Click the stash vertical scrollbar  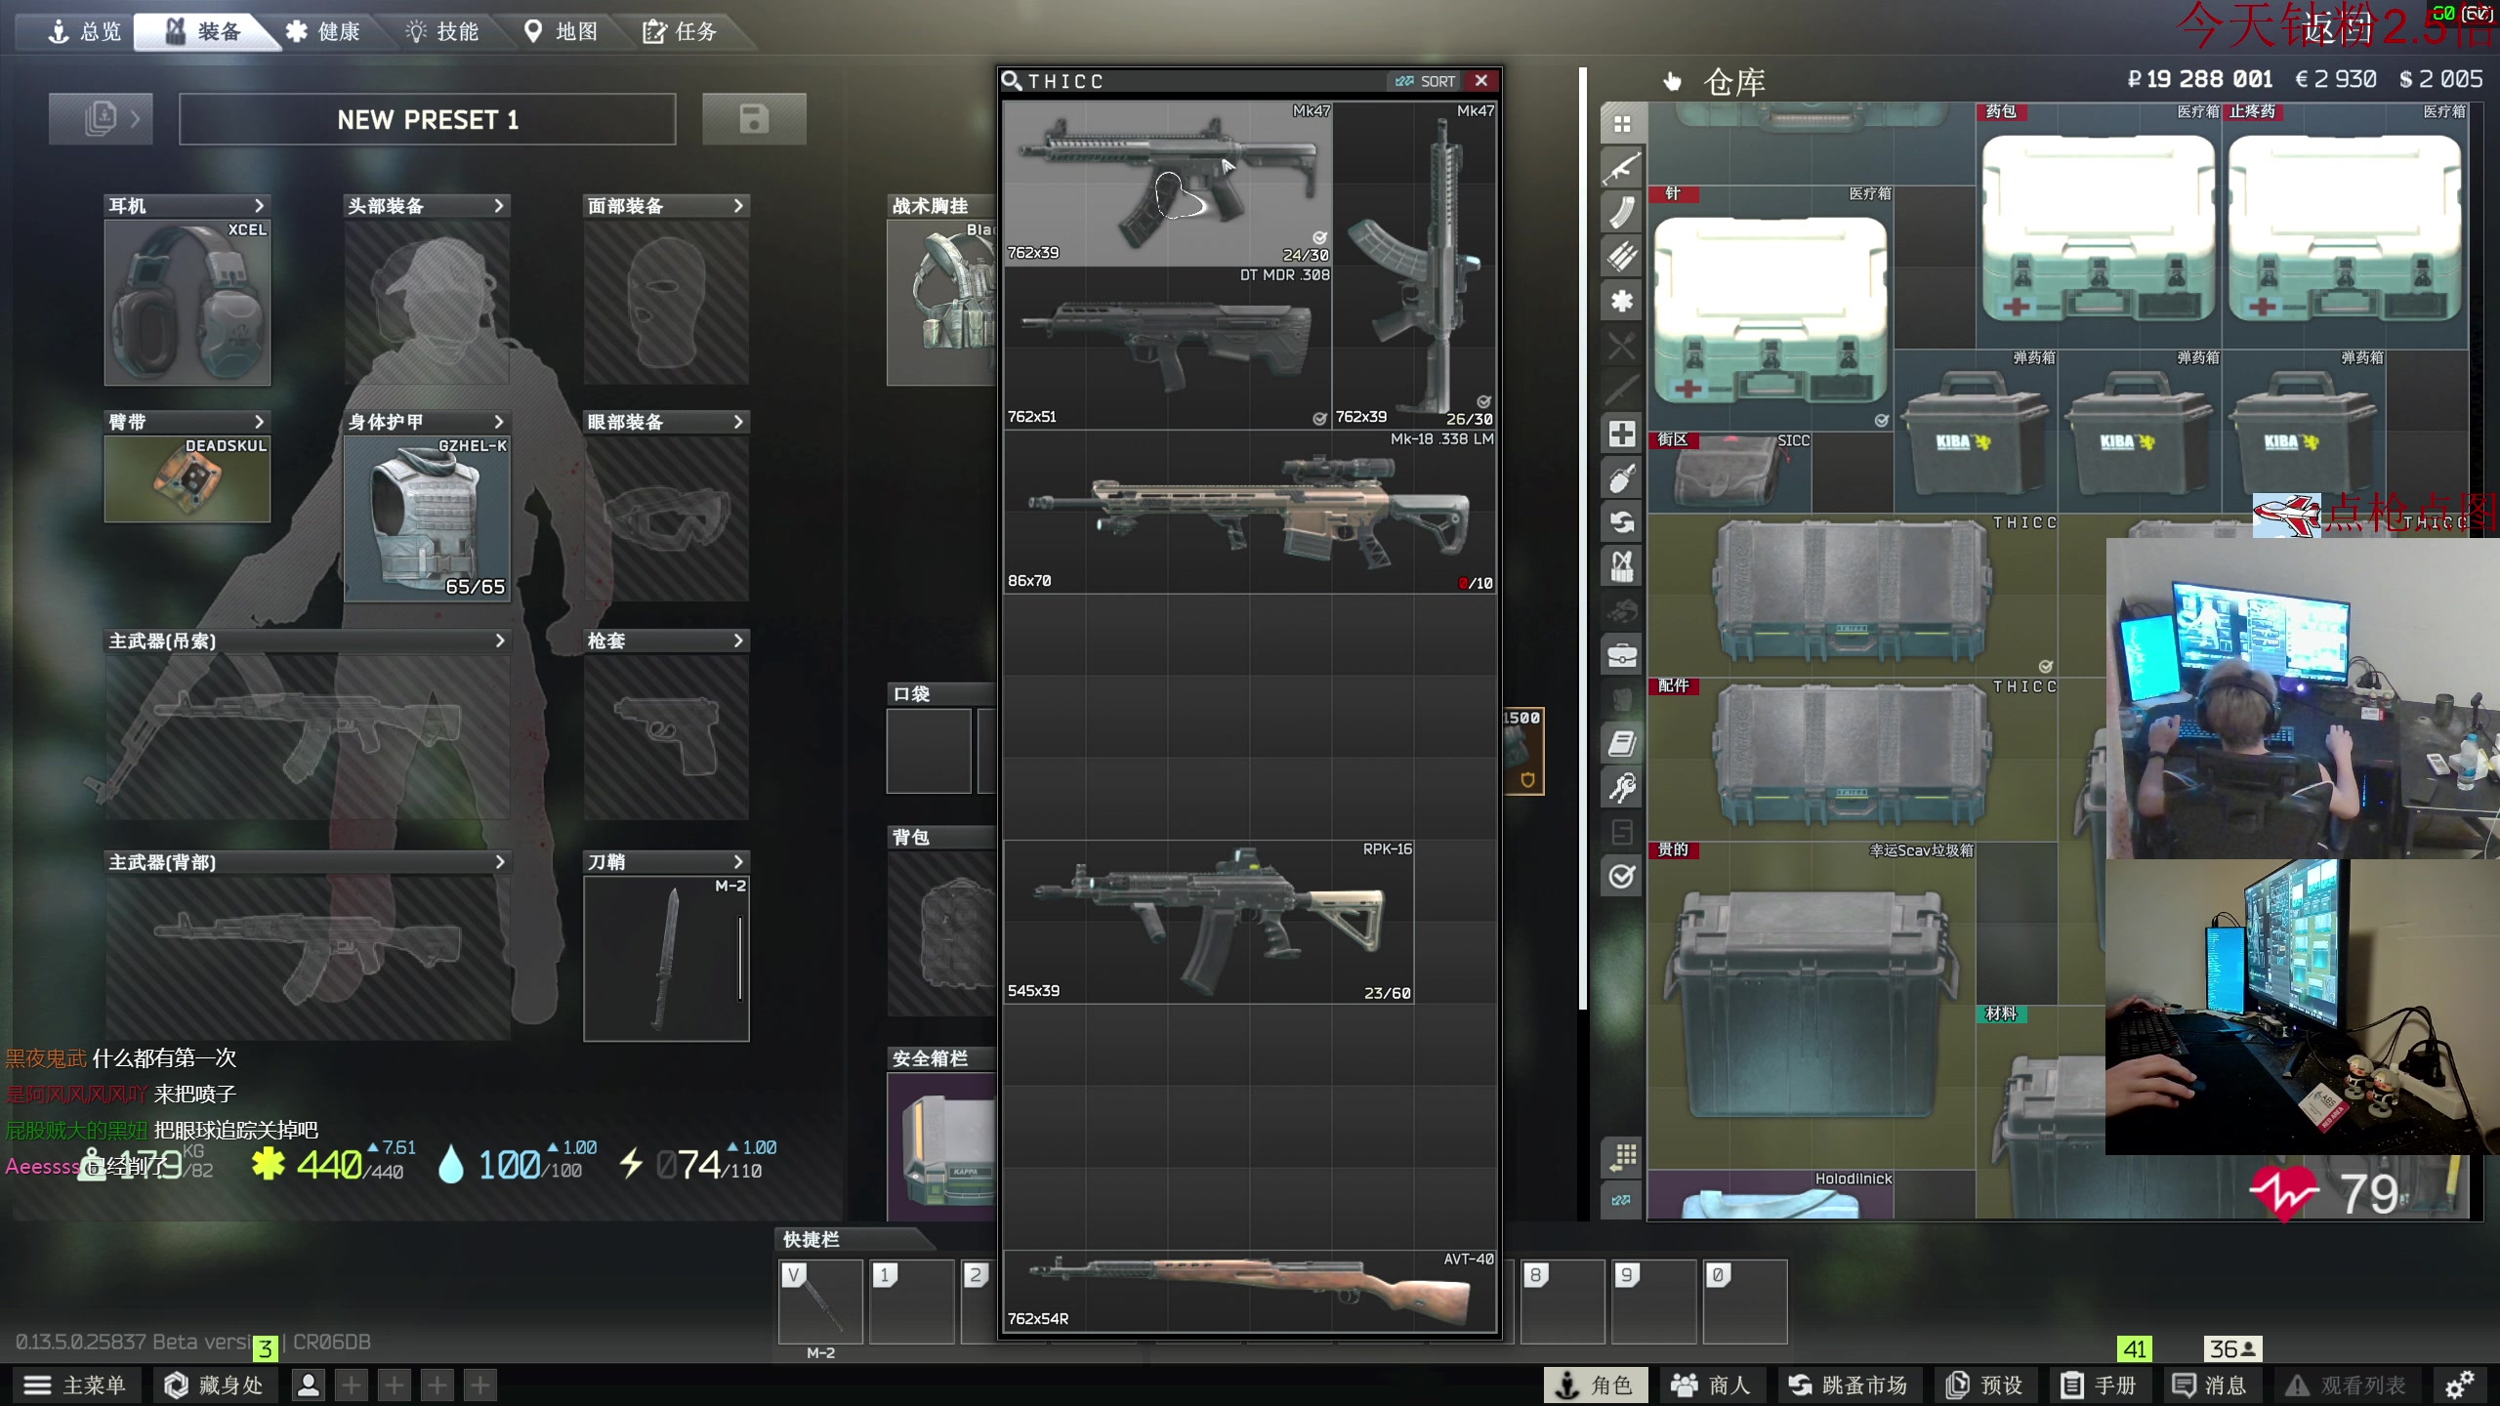point(1583,537)
